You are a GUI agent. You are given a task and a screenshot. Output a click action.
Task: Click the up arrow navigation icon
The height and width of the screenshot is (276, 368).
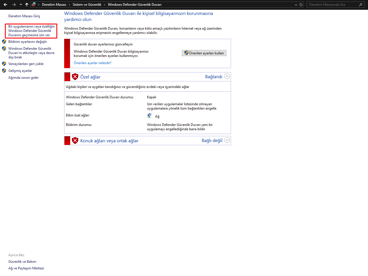pos(26,4)
